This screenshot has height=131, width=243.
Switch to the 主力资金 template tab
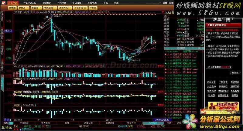click(24, 123)
